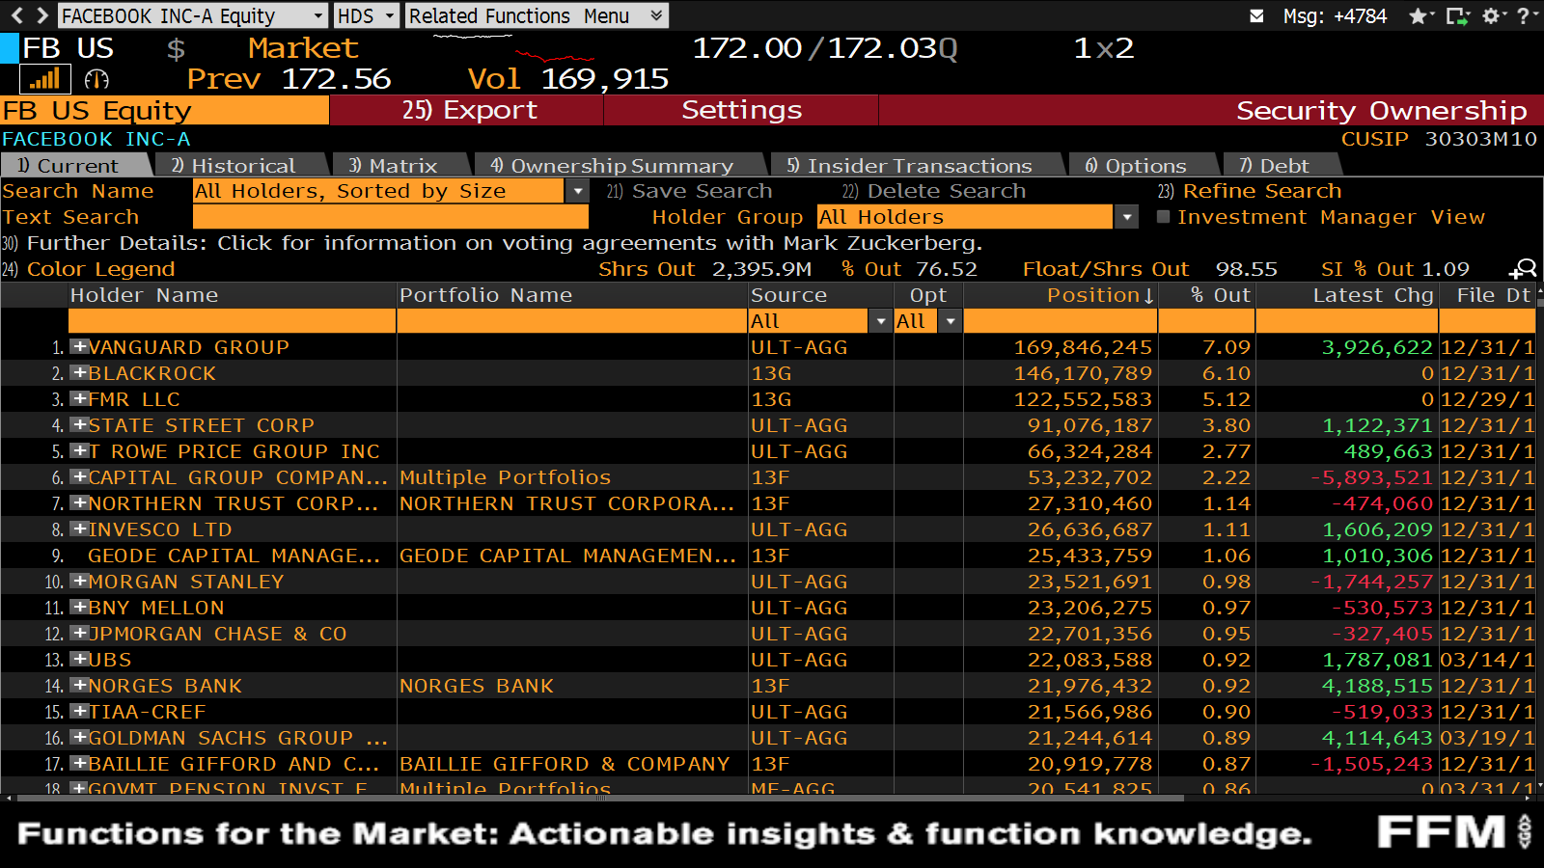Open the Related Functions Menu dropdown

coord(536,15)
